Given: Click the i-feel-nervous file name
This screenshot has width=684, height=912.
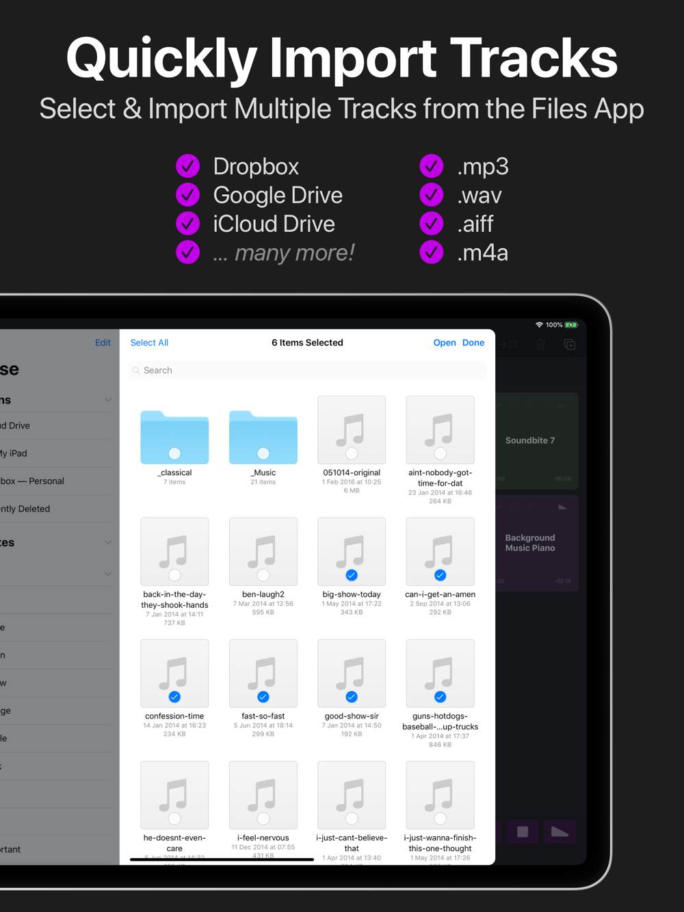Looking at the screenshot, I should 263,837.
